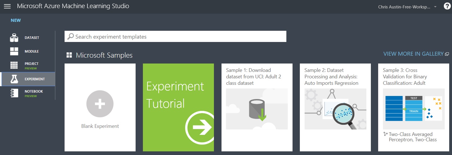Click Two-Class Averaged Perceptron algorithm text
Viewport: 452px width, 155px height.
pos(413,137)
